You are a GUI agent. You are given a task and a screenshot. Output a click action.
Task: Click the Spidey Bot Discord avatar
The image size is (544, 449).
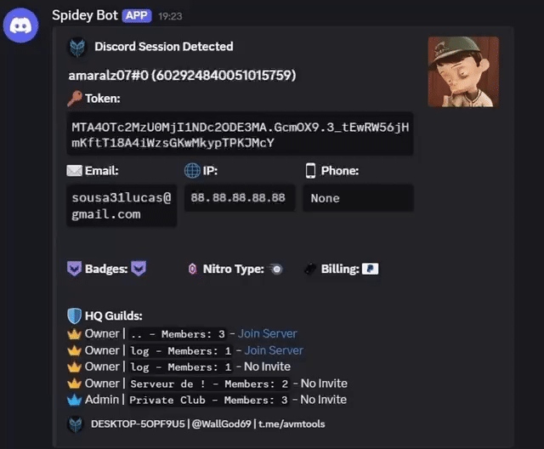[21, 26]
